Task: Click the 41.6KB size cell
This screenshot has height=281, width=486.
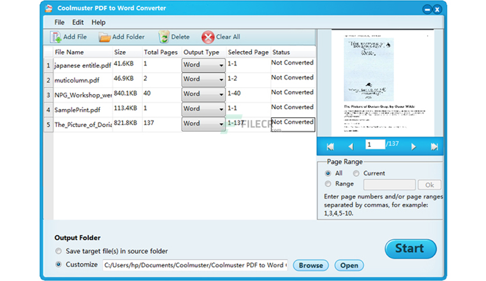Action: pyautogui.click(x=124, y=64)
